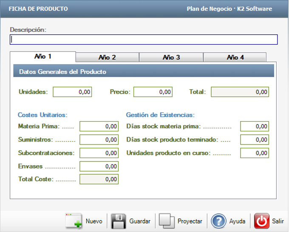Edit the Suministros cost field
The width and height of the screenshot is (289, 232).
(x=99, y=139)
